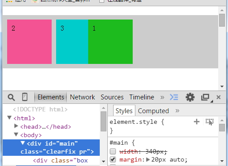The height and width of the screenshot is (166, 228).
Task: Click the element.style rule text
Action: [x=133, y=122]
